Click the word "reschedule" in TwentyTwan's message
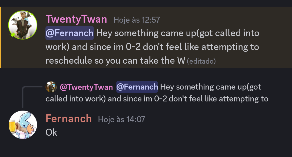Viewport: 292px width, 157px height. (69, 60)
